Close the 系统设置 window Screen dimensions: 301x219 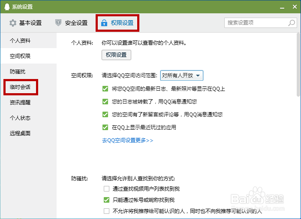click(295, 7)
